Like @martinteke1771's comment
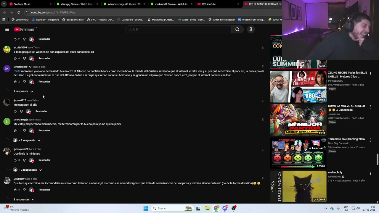Screen dimensions: 379x213 click(x=15, y=82)
